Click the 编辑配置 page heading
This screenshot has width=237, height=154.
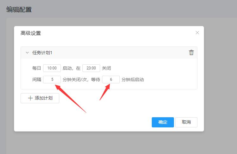[x=19, y=10]
